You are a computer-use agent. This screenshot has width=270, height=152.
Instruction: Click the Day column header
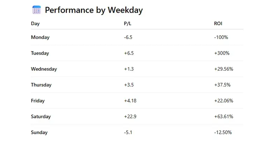point(35,24)
